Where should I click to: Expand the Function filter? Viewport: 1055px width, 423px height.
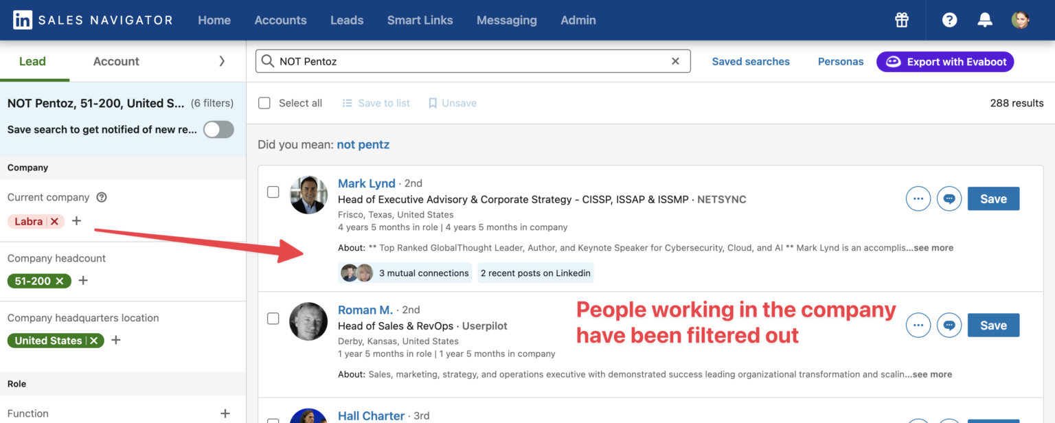click(x=225, y=413)
